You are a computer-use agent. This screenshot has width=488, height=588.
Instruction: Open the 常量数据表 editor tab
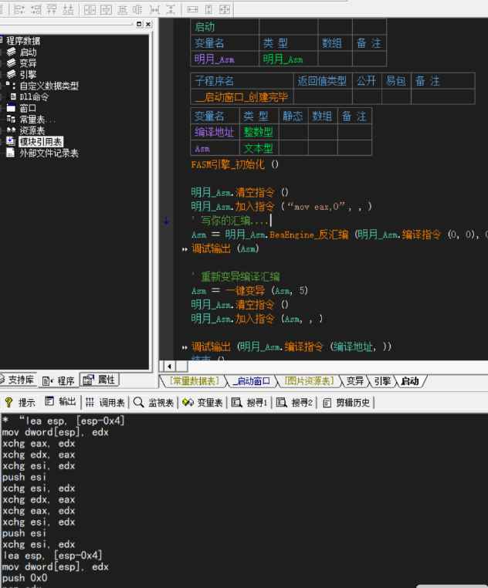coord(194,381)
